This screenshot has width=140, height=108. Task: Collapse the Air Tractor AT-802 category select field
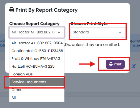point(37,32)
